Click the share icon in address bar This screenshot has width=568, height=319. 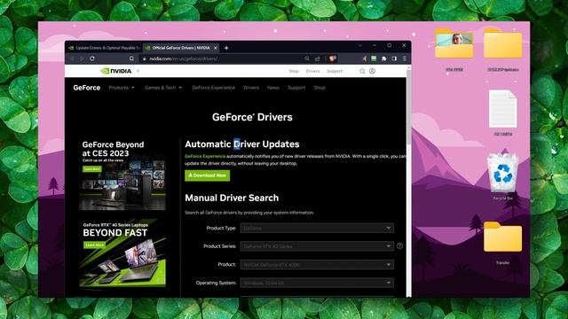(x=318, y=58)
